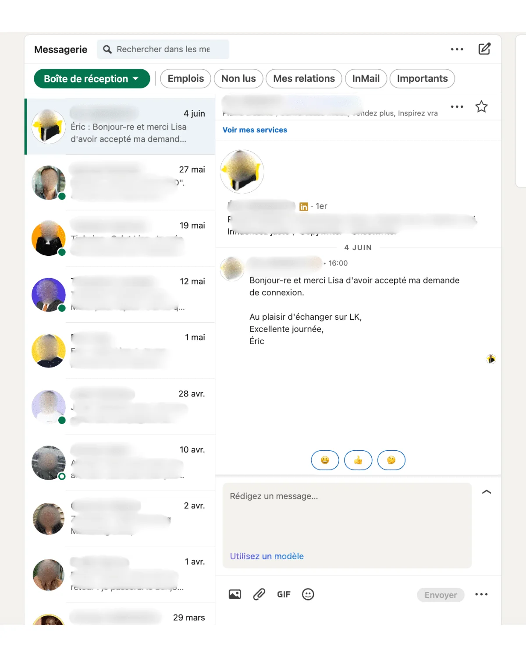Image resolution: width=526 pixels, height=657 pixels.
Task: Reply with the thinking-face quick reaction
Action: (x=391, y=460)
